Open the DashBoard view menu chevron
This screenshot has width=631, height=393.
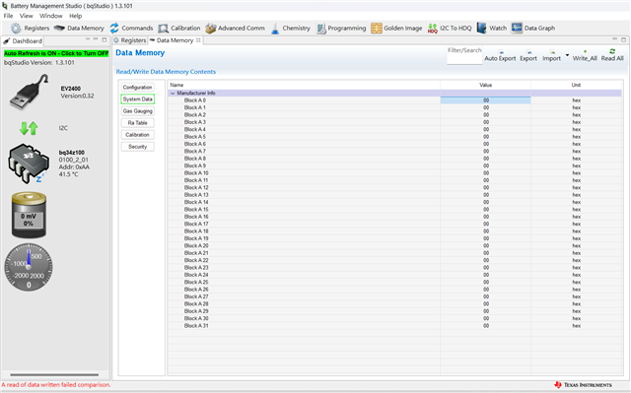[88, 39]
